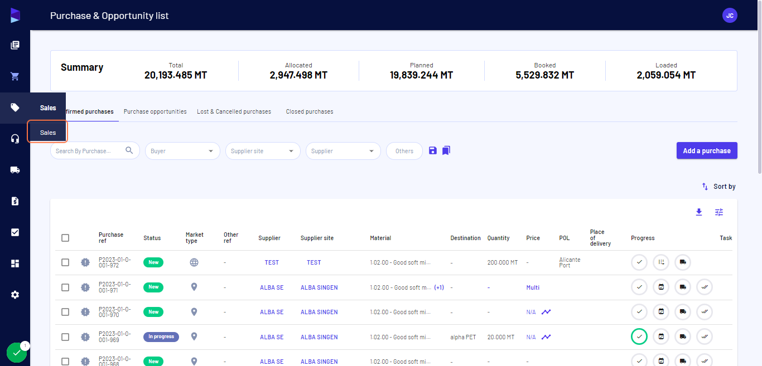Switch to the Purchase opportunities tab
Screen dimensions: 762x366
[x=155, y=111]
